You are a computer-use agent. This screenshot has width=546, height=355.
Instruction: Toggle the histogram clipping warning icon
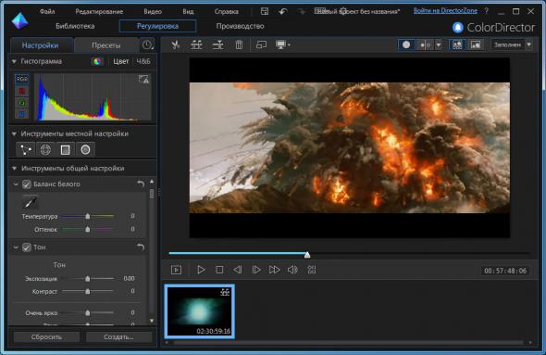(143, 79)
